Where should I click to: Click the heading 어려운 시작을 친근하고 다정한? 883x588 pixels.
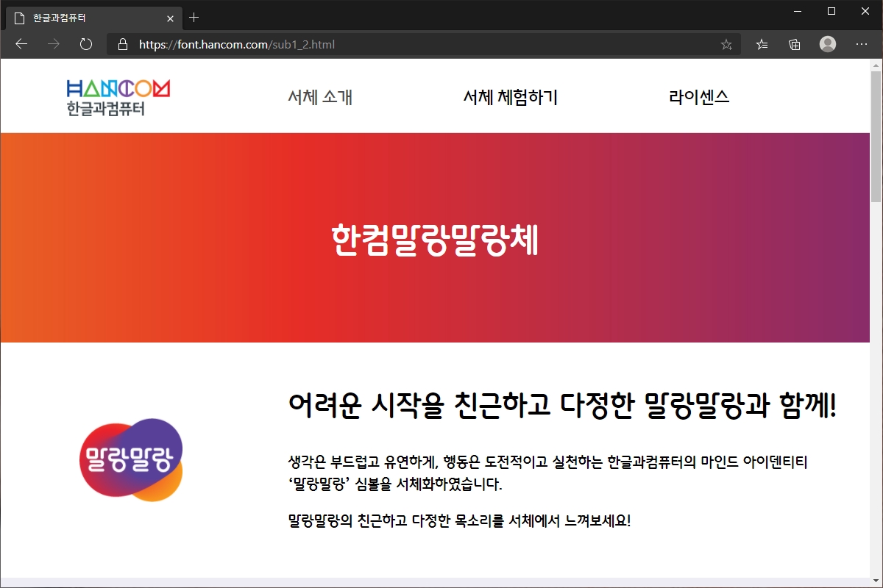[x=562, y=405]
